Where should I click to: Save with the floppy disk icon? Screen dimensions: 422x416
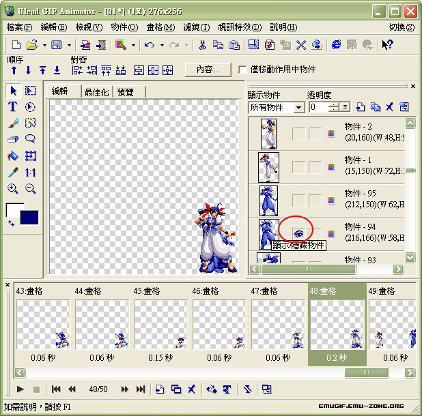[57, 44]
